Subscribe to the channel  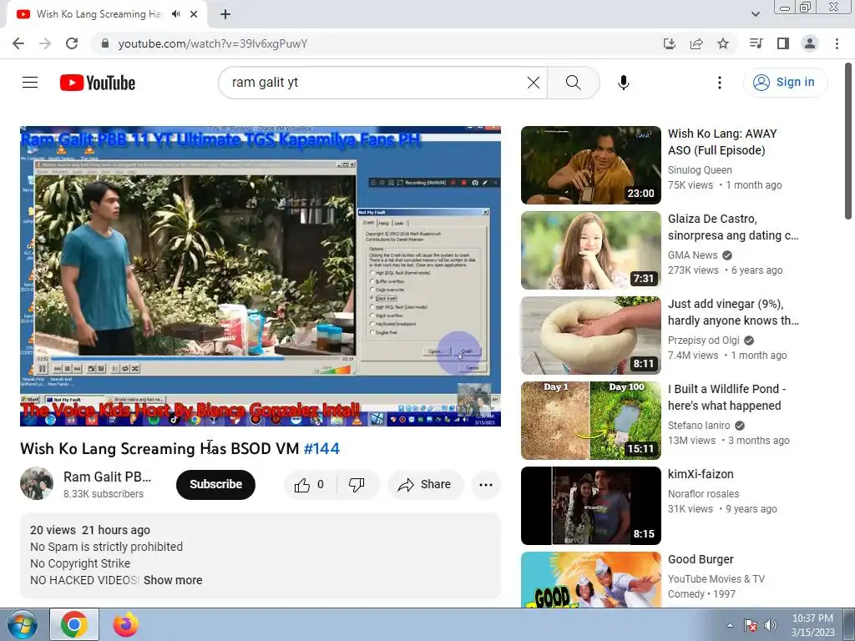[215, 485]
